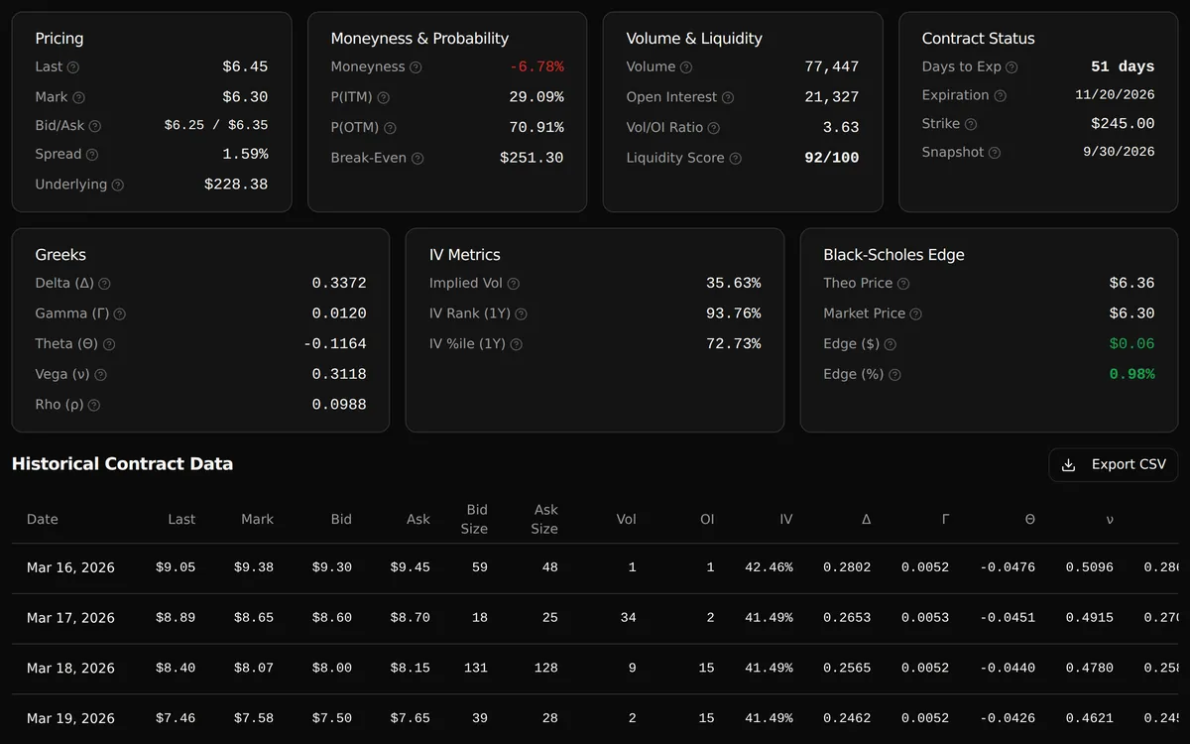Open the info icon beside IV Rank (1Y)

(522, 314)
